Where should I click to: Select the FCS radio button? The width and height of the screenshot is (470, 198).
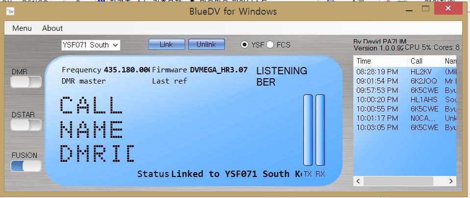270,45
